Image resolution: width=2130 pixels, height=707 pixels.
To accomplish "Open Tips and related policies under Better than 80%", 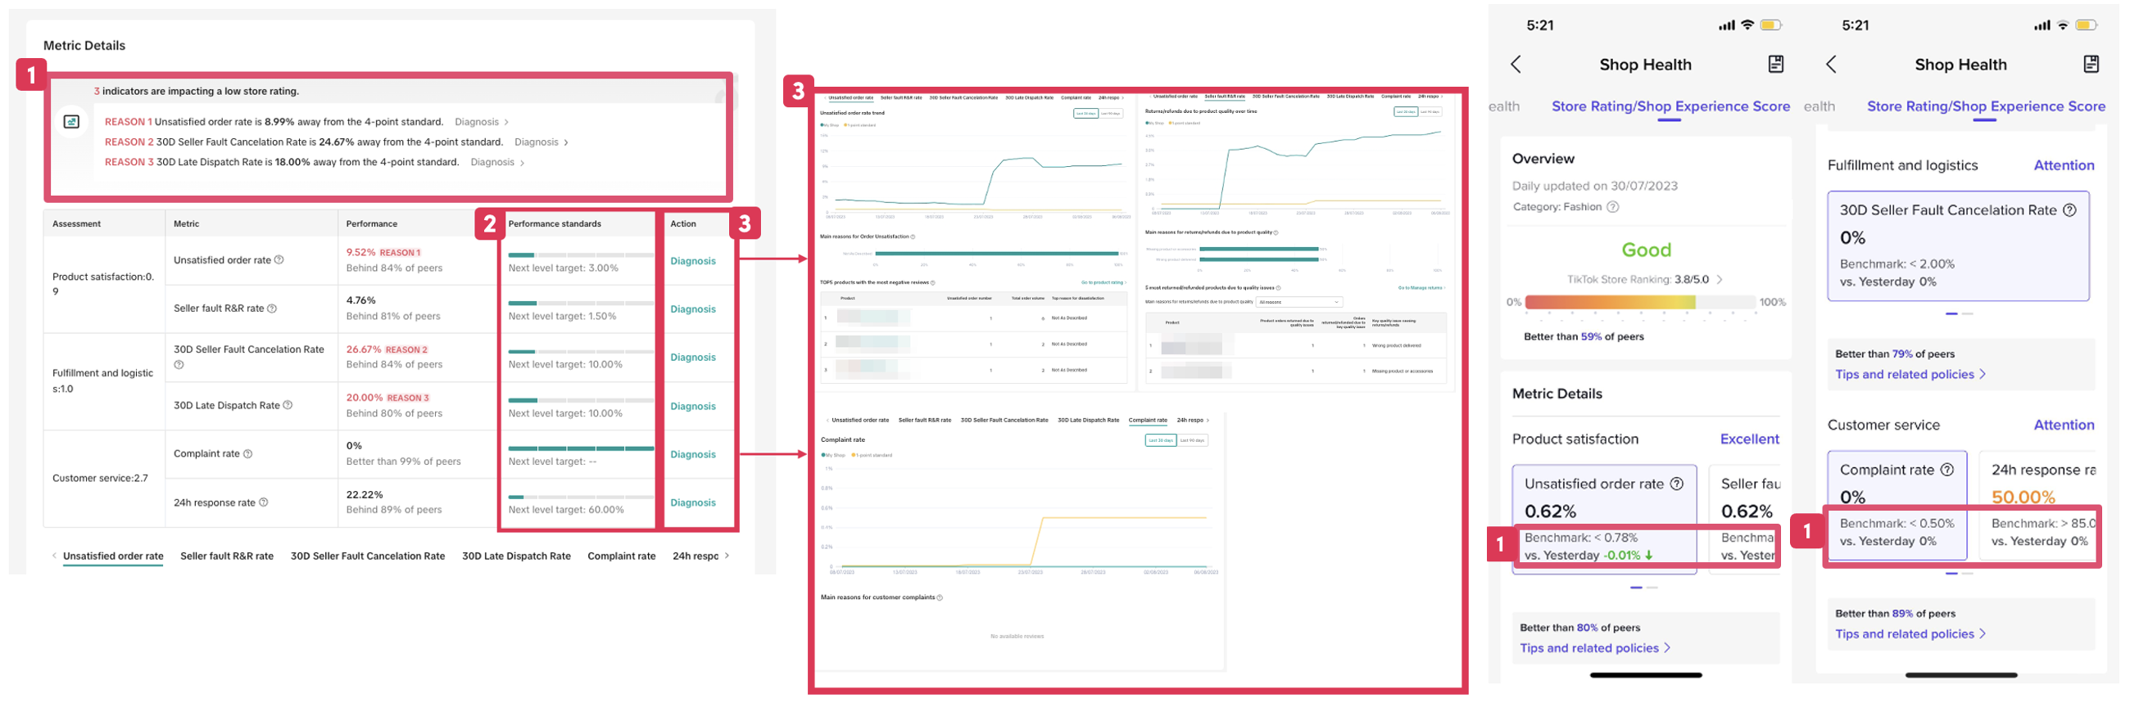I will (x=1593, y=648).
